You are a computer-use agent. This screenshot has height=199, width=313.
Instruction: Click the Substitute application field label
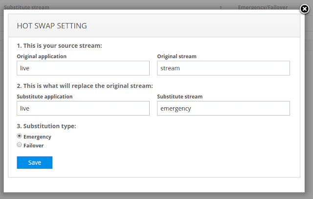[45, 97]
